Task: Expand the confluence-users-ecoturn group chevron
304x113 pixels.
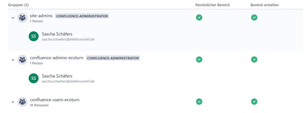Action: pos(13,102)
